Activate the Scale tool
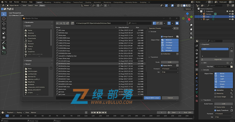The height and width of the screenshot is (122, 235). (x=4, y=33)
